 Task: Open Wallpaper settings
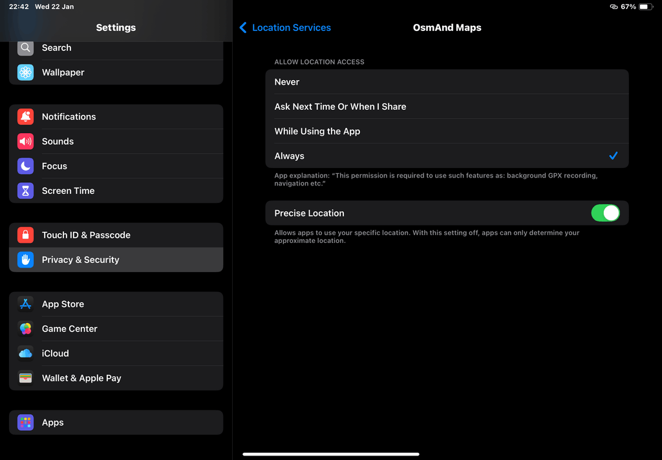click(116, 72)
